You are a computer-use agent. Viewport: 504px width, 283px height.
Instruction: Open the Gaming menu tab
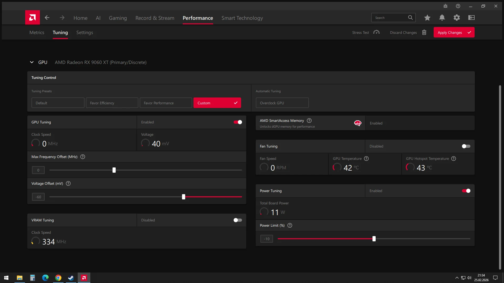[x=118, y=18]
